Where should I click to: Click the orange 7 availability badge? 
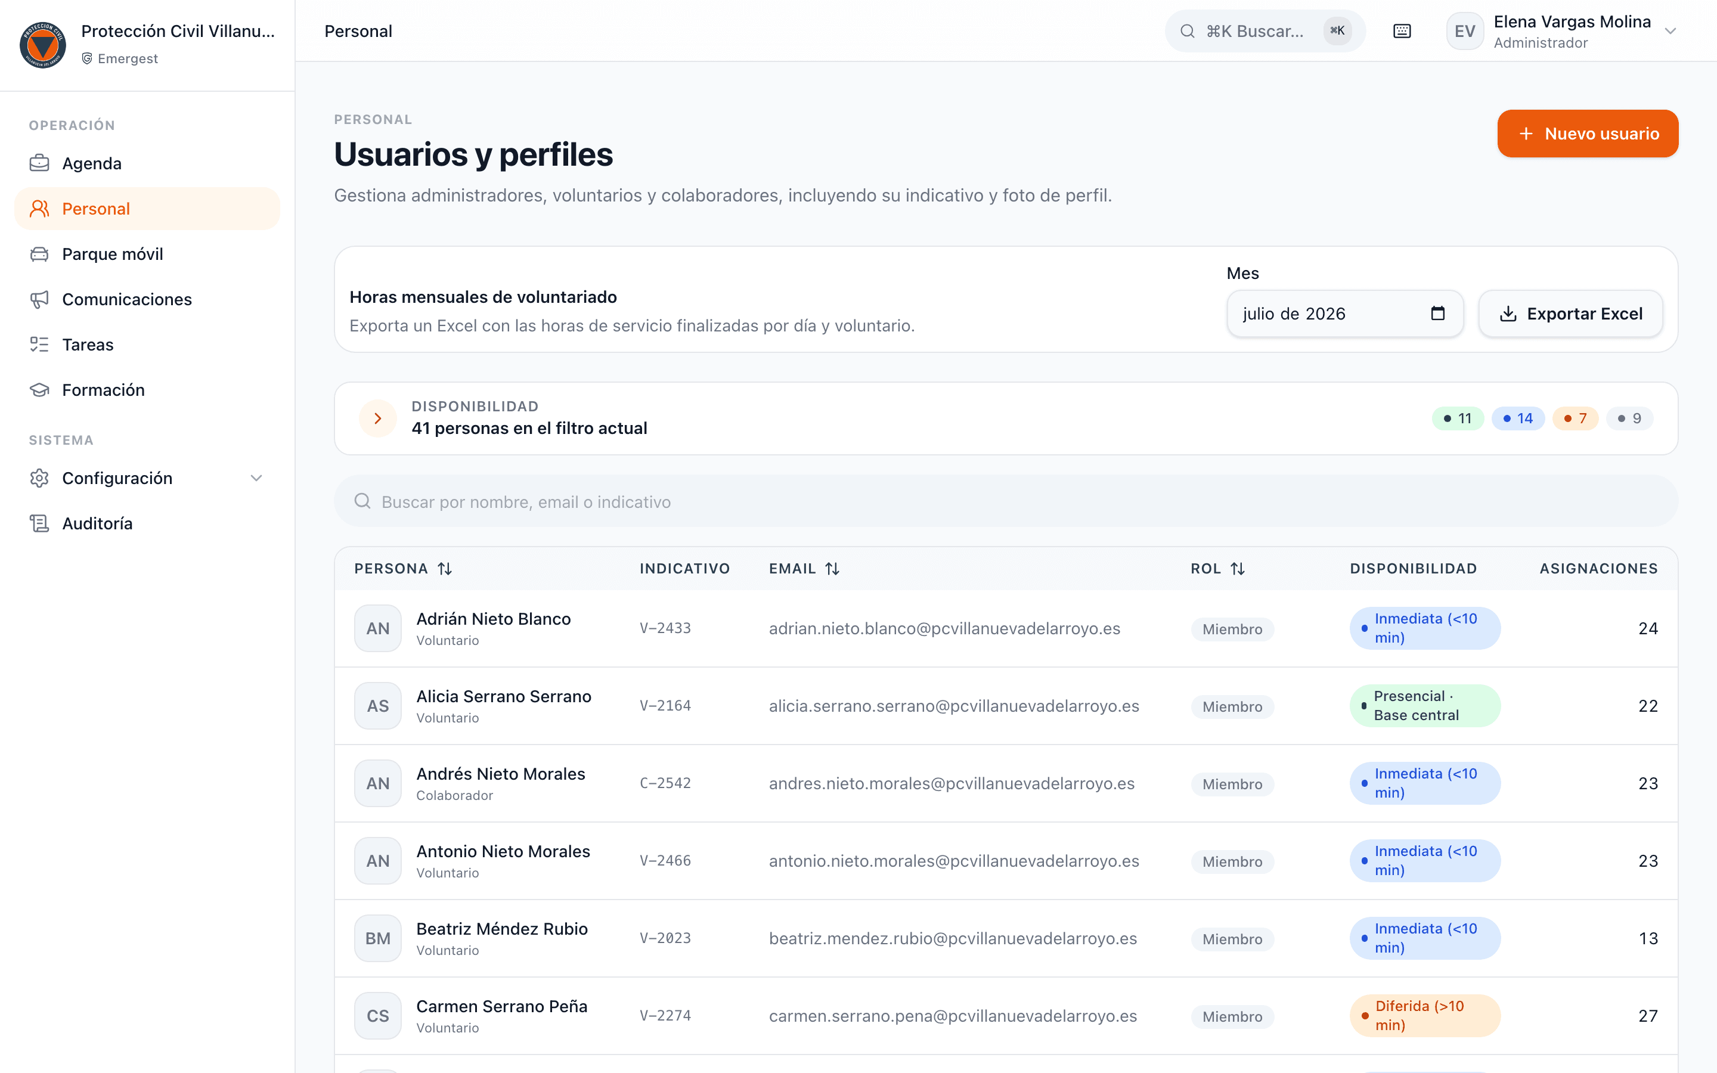[x=1575, y=418]
